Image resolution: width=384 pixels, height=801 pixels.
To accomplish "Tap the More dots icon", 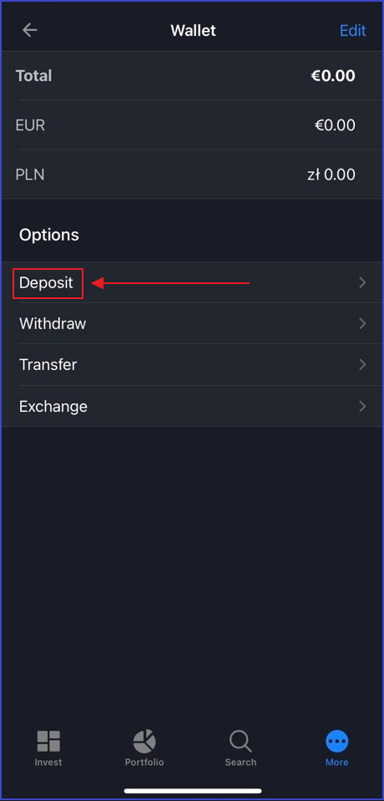I will pyautogui.click(x=337, y=741).
